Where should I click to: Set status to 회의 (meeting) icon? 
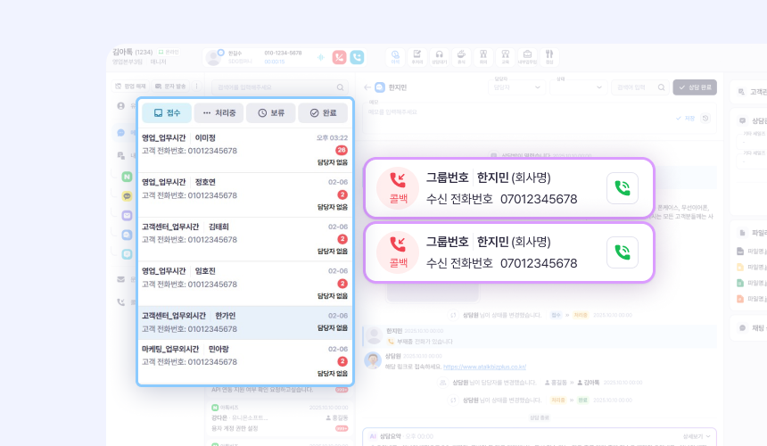coord(483,57)
